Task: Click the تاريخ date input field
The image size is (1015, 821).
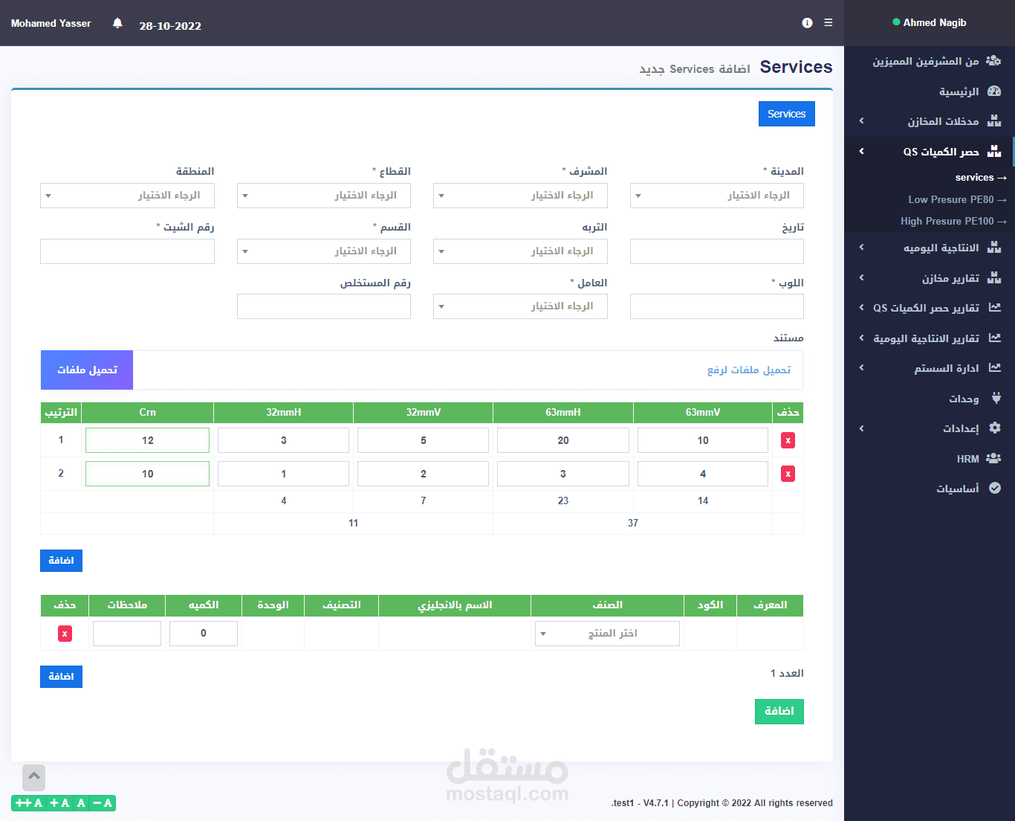Action: coord(717,251)
